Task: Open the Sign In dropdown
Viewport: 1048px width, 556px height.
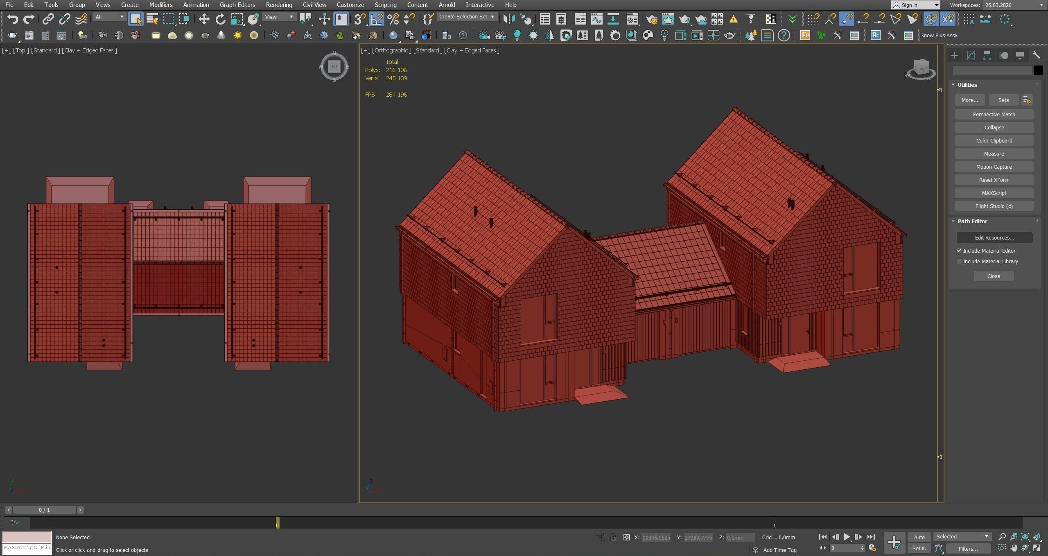Action: (915, 5)
